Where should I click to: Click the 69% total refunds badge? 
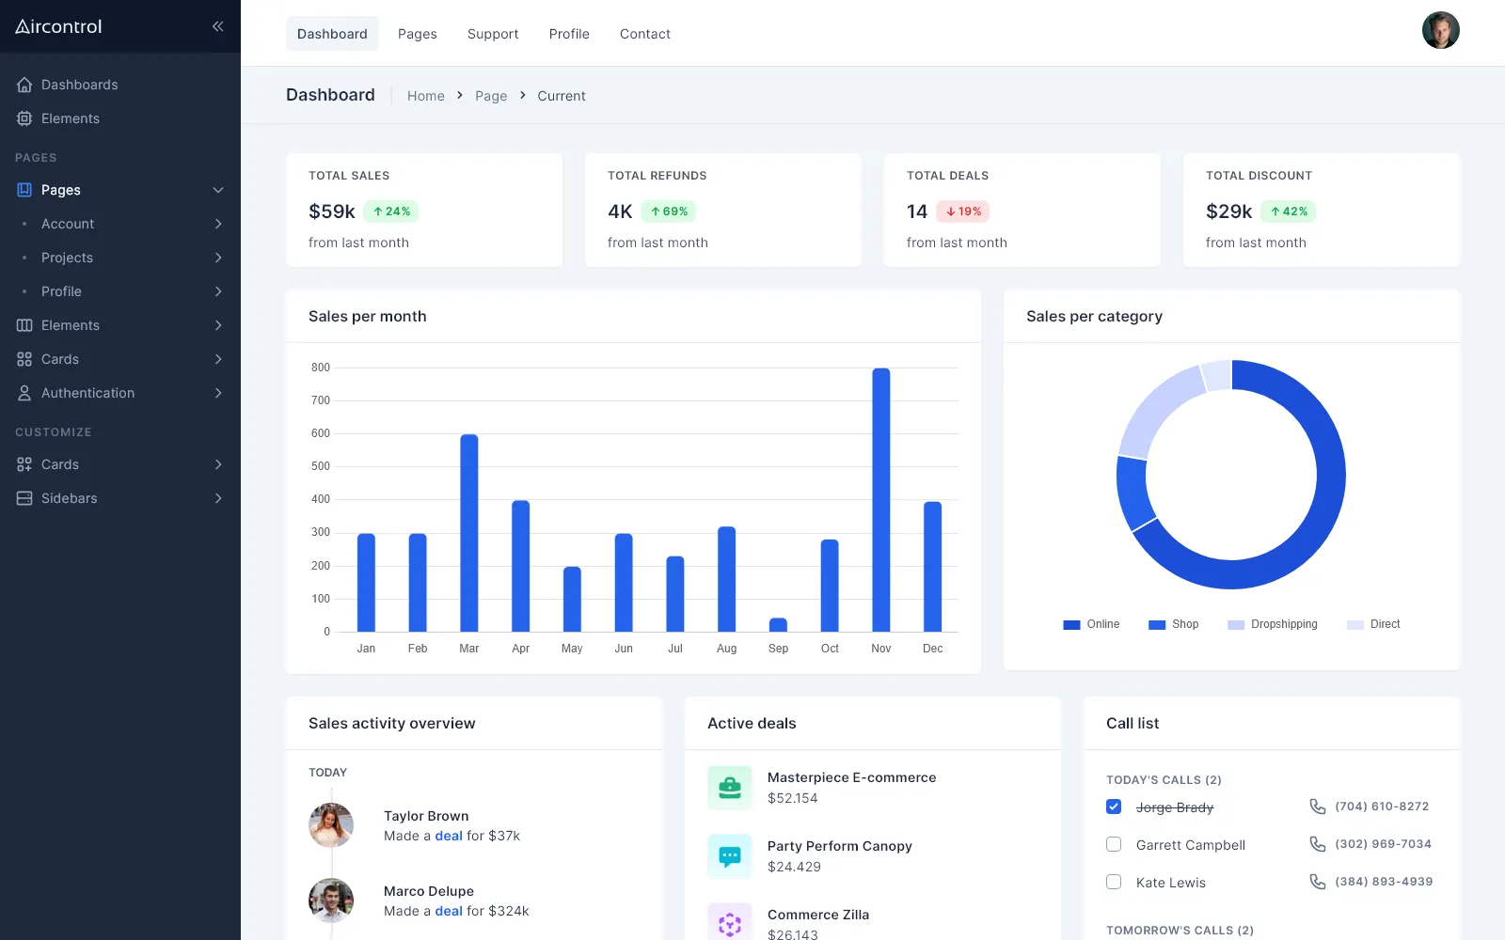(x=669, y=211)
